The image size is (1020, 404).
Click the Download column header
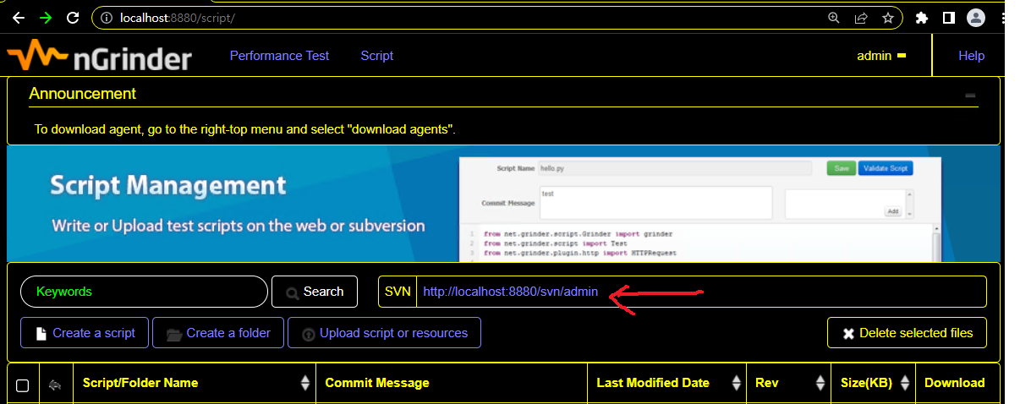click(957, 383)
